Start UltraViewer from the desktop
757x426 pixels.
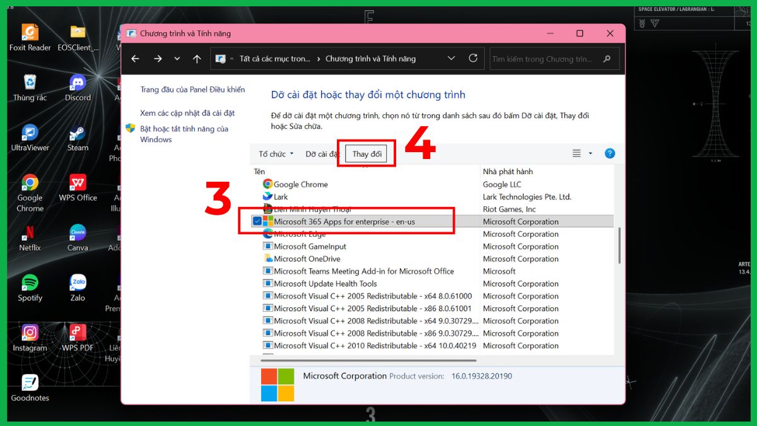tap(29, 134)
